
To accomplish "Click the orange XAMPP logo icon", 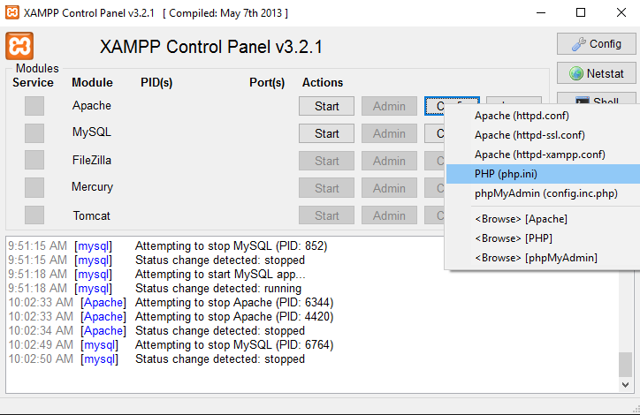I will tap(19, 46).
